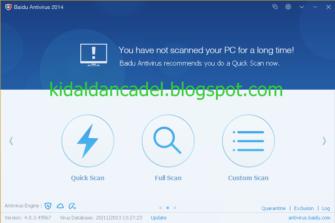Go to previous page with left arrow
Screen dimensions: 335x223
point(11,141)
